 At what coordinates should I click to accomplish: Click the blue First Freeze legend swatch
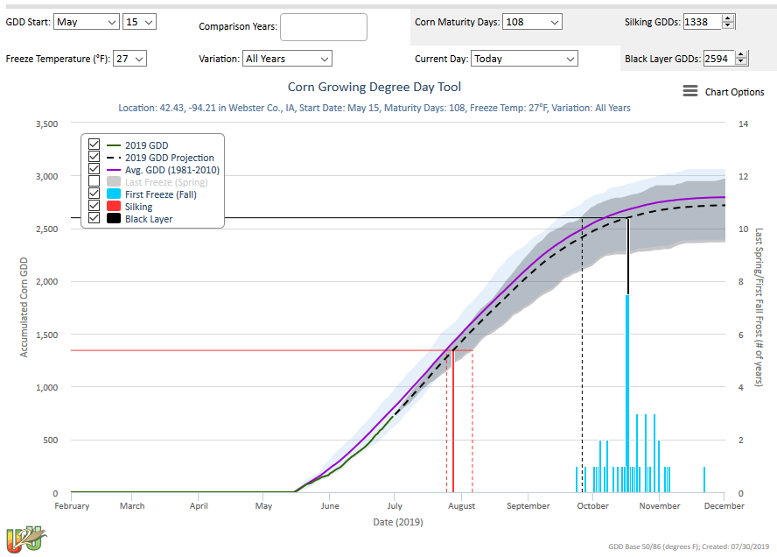(114, 194)
